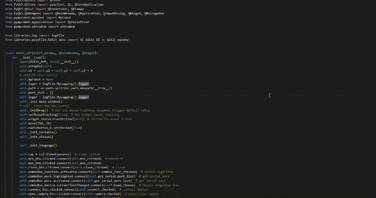376x198 pixels.
Task: Click "_init_main_window()" call
Action: (x=45, y=101)
